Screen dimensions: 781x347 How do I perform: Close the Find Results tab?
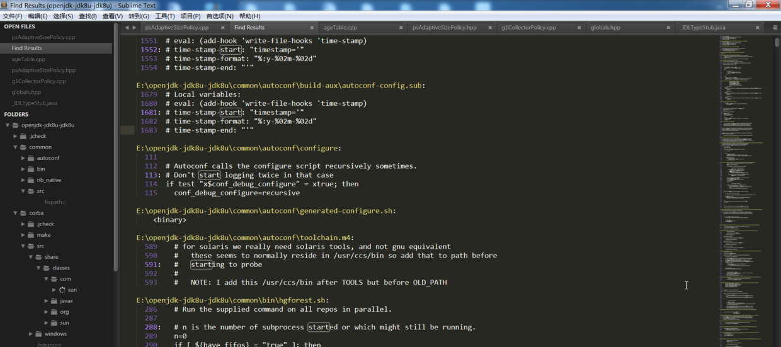(x=312, y=28)
